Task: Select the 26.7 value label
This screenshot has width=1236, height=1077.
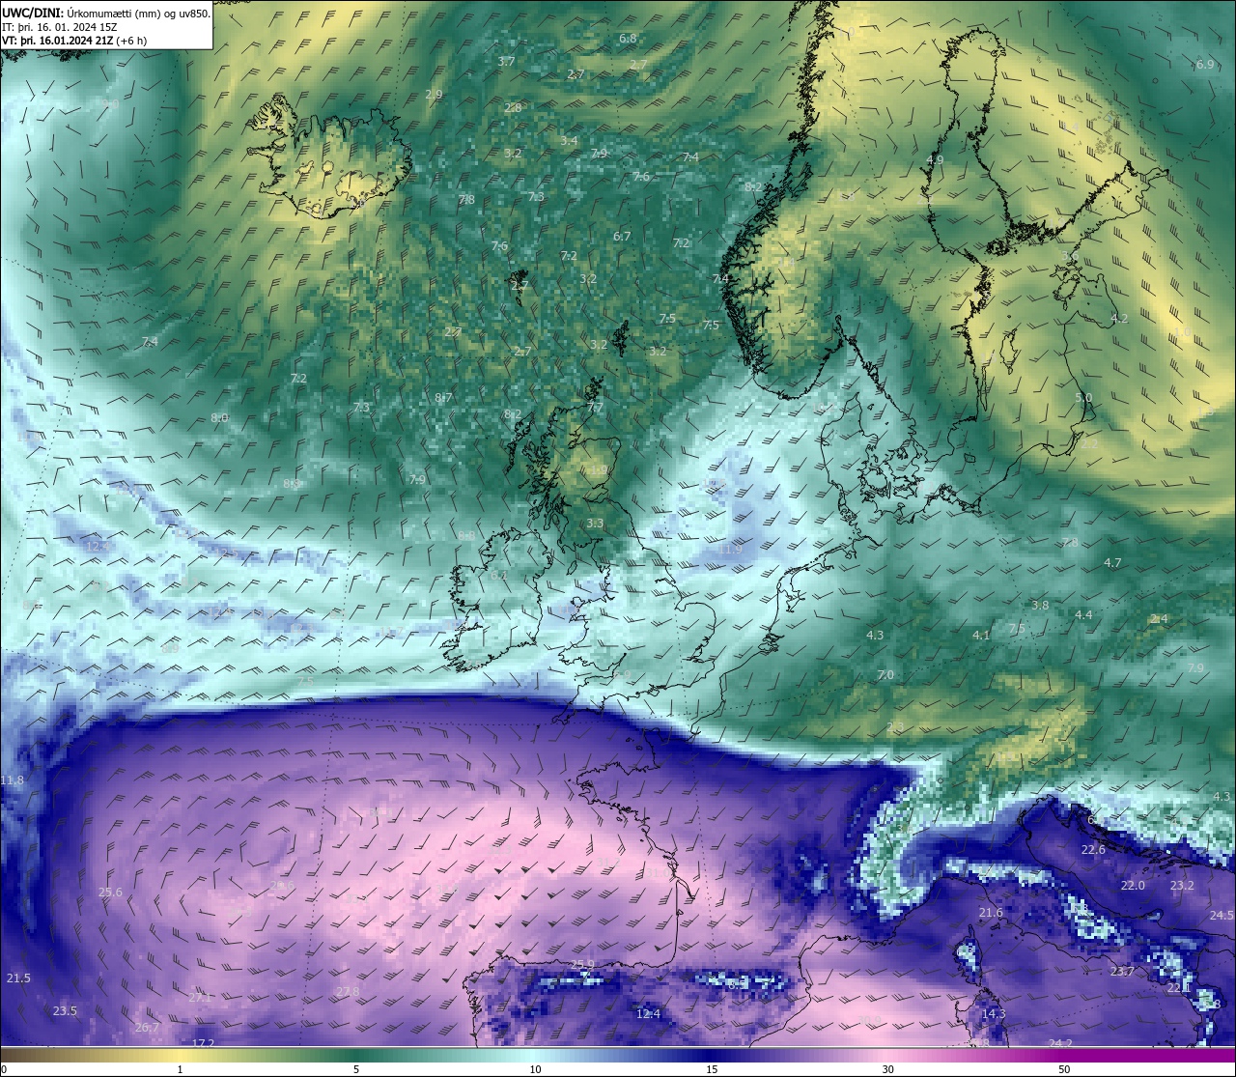Action: pyautogui.click(x=148, y=1028)
